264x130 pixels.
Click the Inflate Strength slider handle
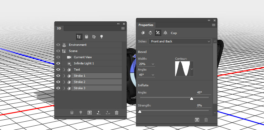(140, 112)
